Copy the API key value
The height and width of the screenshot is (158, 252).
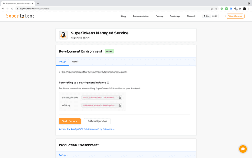120,105
